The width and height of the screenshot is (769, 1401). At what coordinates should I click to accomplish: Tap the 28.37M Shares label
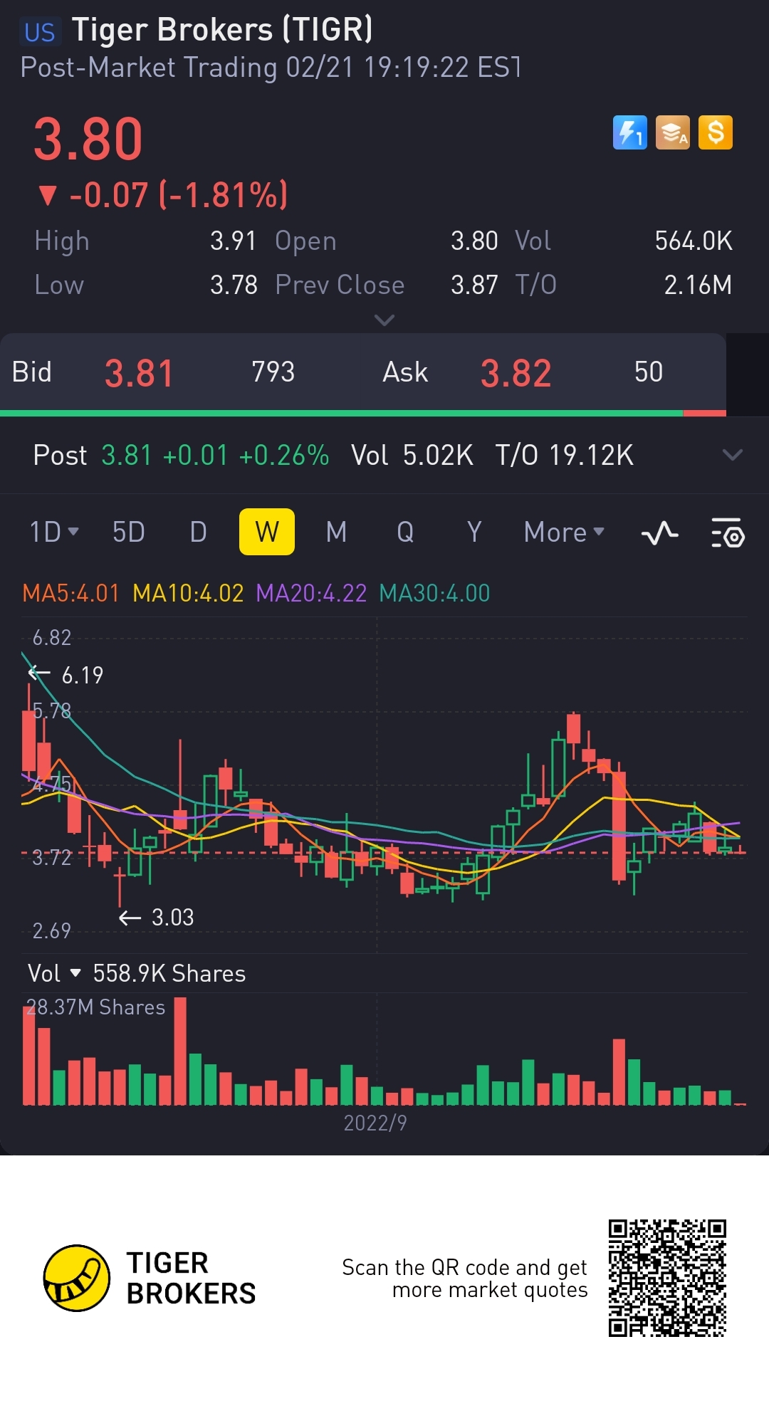95,1007
